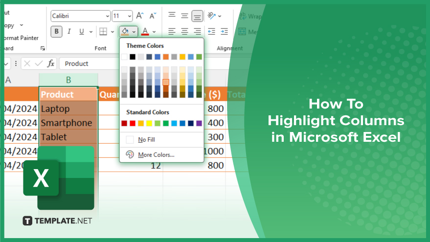Viewport: 430px width, 242px height.
Task: Click formula bar enter checkmark icon
Action: [39, 64]
